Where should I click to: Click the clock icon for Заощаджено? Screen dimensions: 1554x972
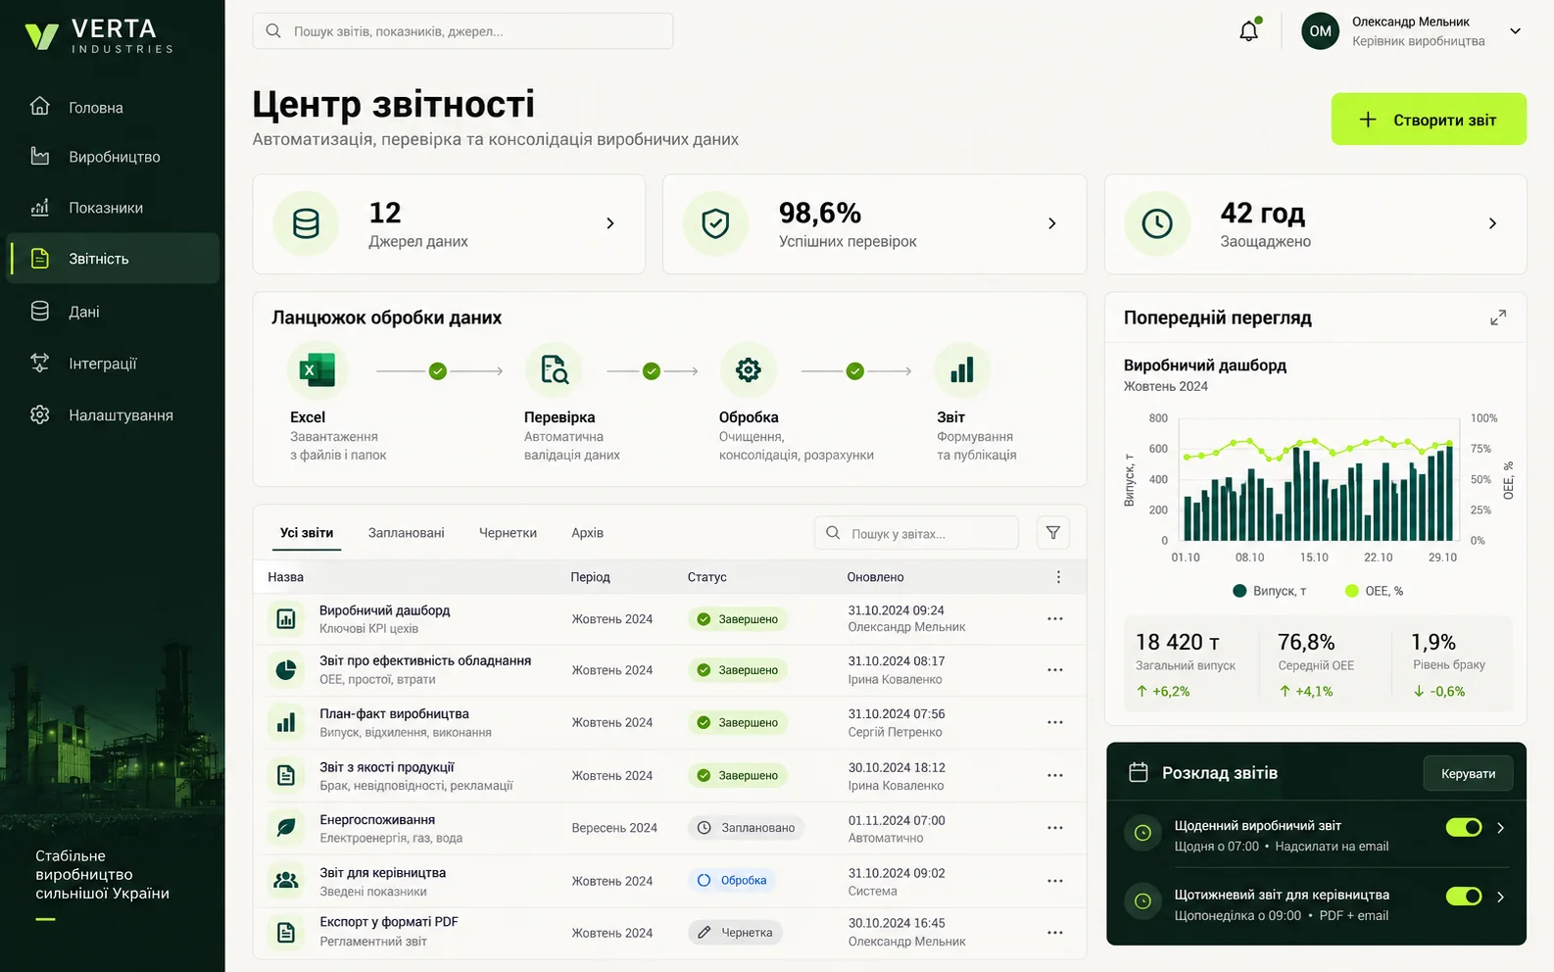click(1157, 224)
